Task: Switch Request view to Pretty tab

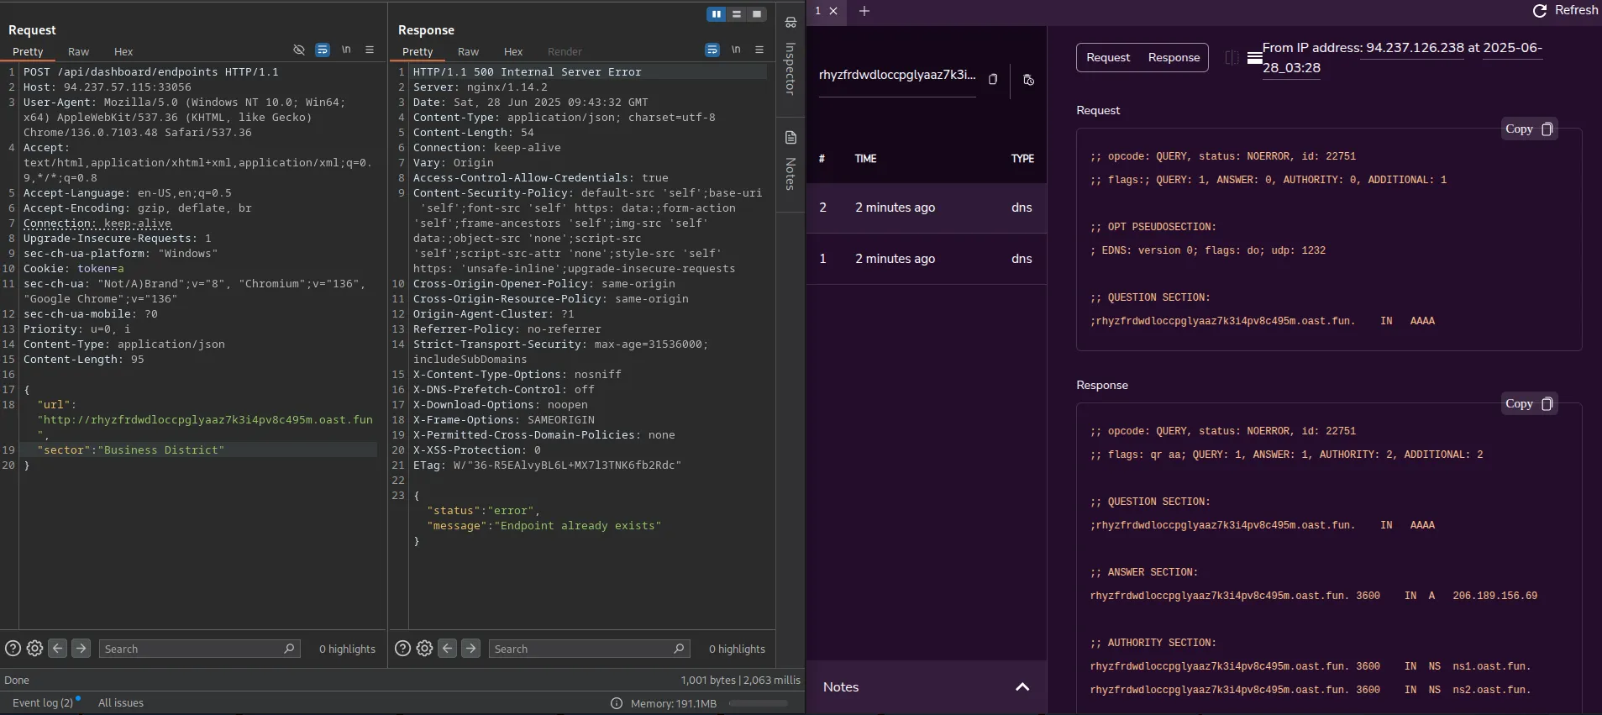Action: point(28,52)
